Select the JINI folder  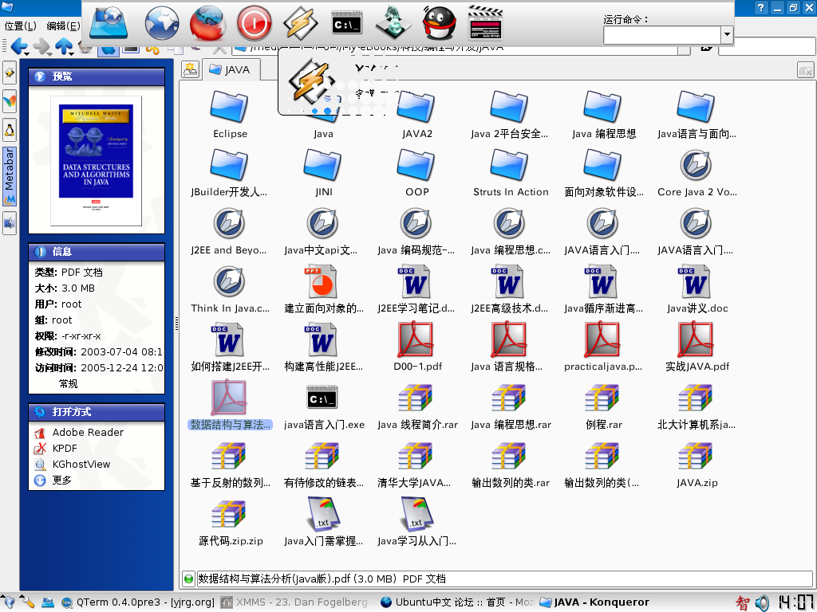[323, 173]
